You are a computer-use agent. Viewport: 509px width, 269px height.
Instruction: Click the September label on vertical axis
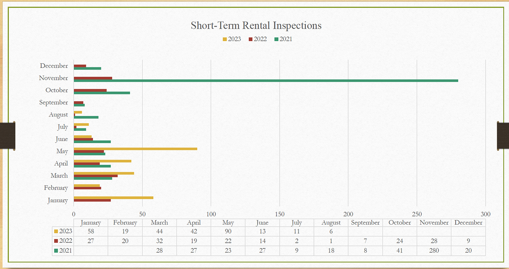pyautogui.click(x=54, y=102)
